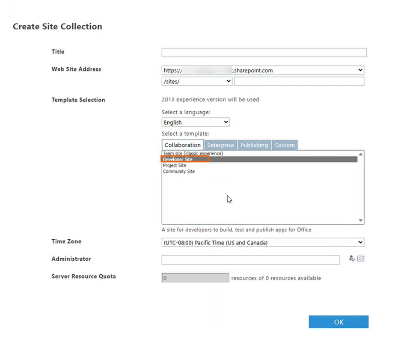Image resolution: width=401 pixels, height=351 pixels.
Task: Open the address book Browse icon
Action: pyautogui.click(x=361, y=259)
